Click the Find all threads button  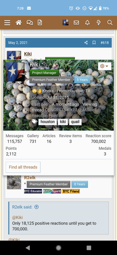click(23, 167)
